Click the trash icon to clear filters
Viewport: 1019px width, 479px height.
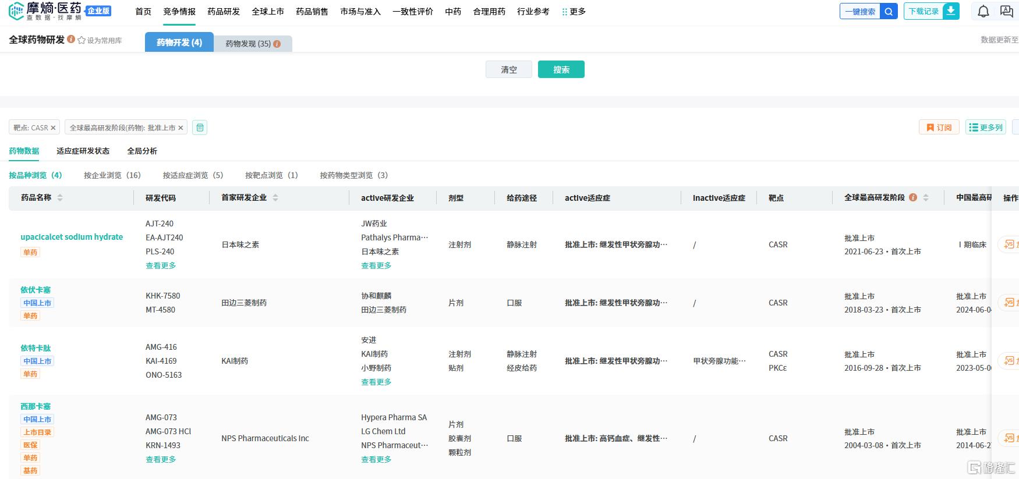pyautogui.click(x=200, y=127)
